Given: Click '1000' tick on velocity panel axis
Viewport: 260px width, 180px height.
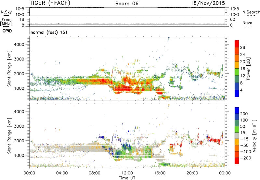Looking at the screenshot, I should pyautogui.click(x=19, y=155).
